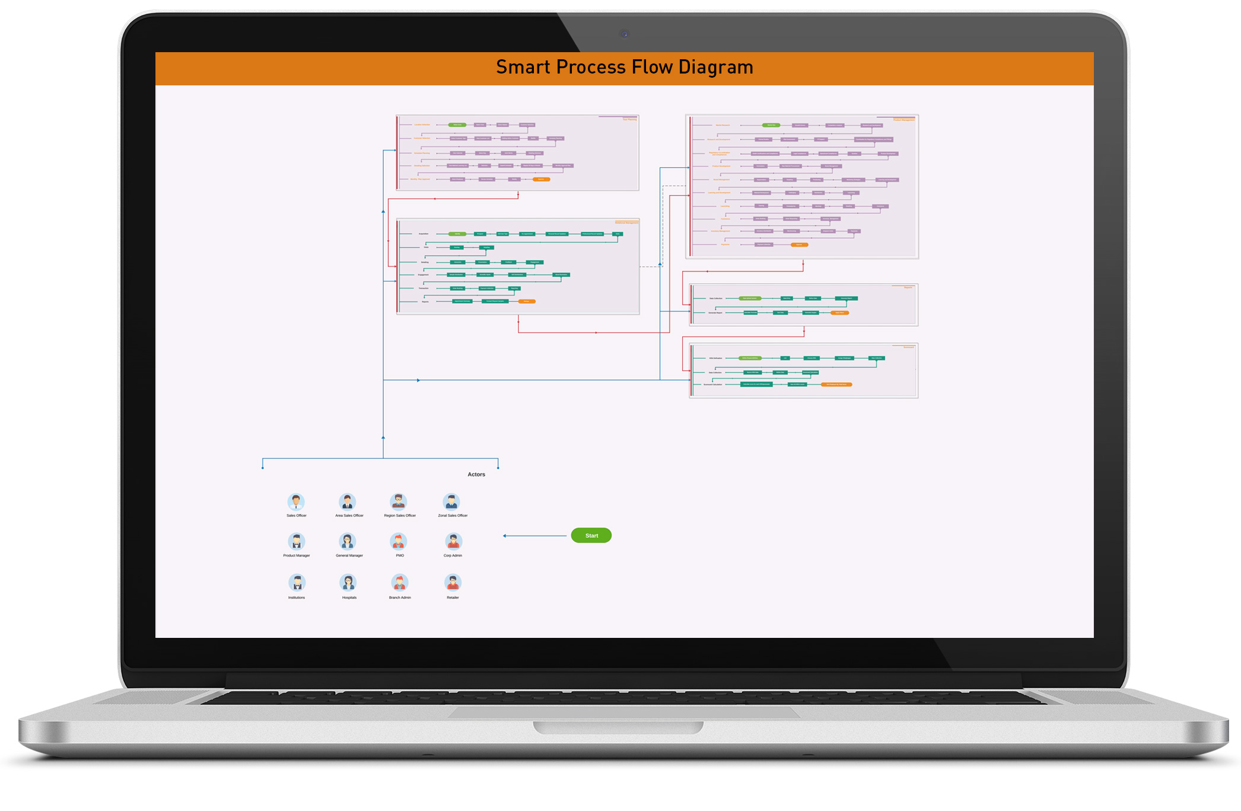
Task: Click the Institutions actor icon
Action: tap(297, 583)
